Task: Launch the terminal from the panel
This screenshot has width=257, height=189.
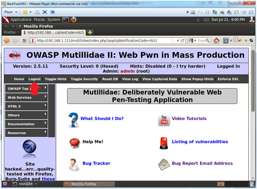Action: [66, 20]
